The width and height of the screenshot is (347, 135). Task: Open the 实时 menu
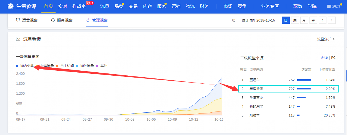63,6
